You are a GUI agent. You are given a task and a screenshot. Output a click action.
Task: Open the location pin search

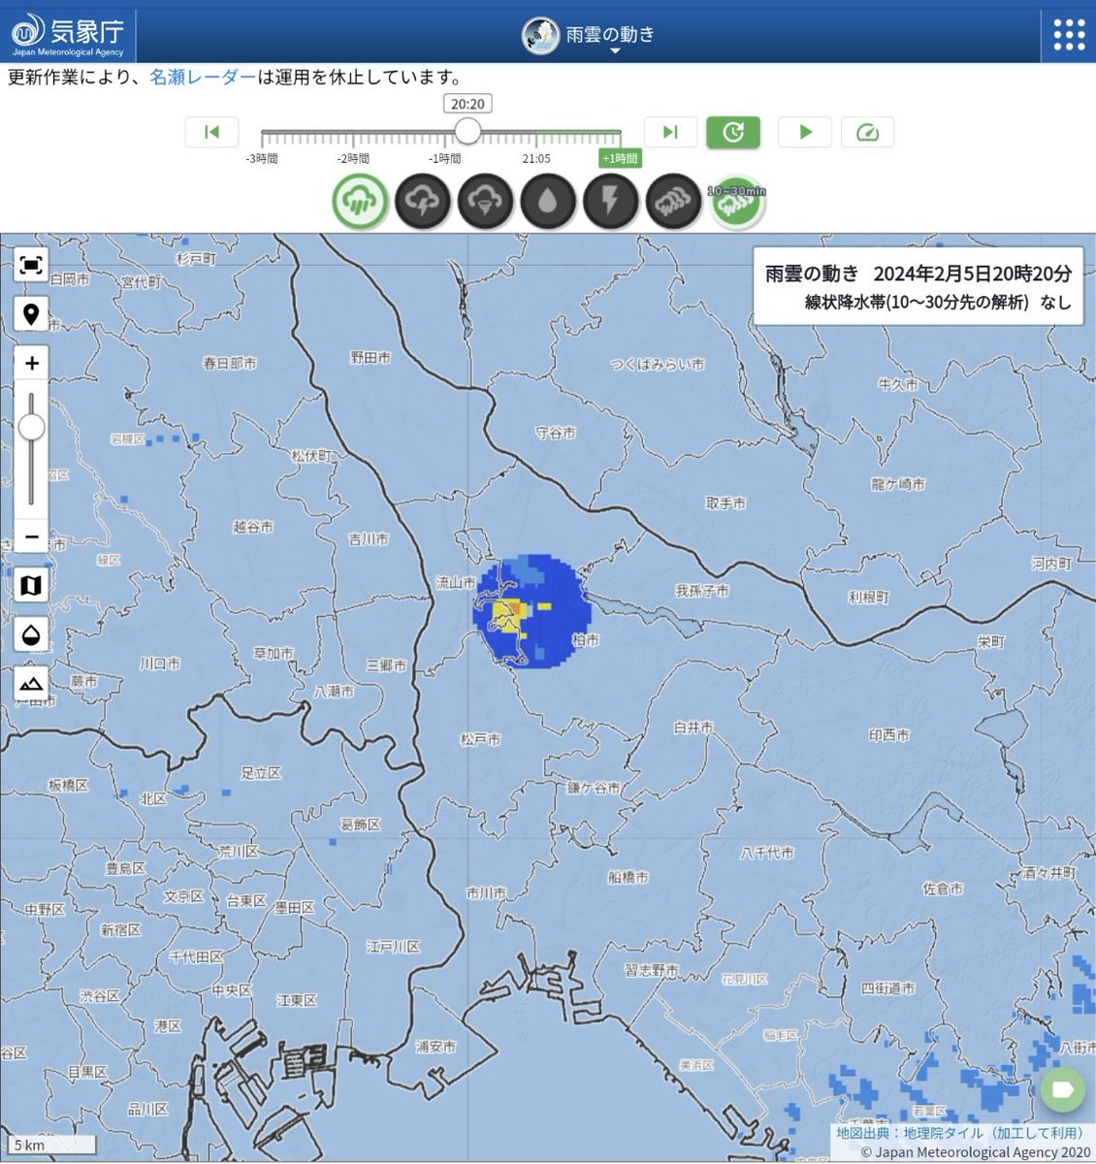(x=31, y=315)
